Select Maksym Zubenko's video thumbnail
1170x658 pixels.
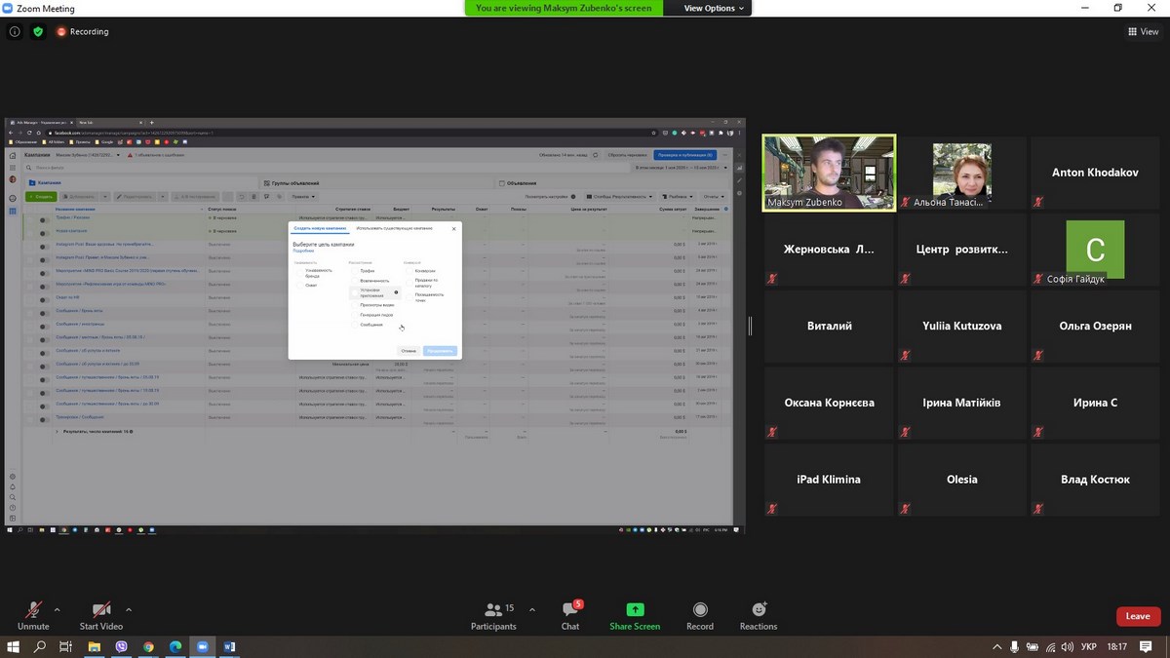tap(829, 173)
